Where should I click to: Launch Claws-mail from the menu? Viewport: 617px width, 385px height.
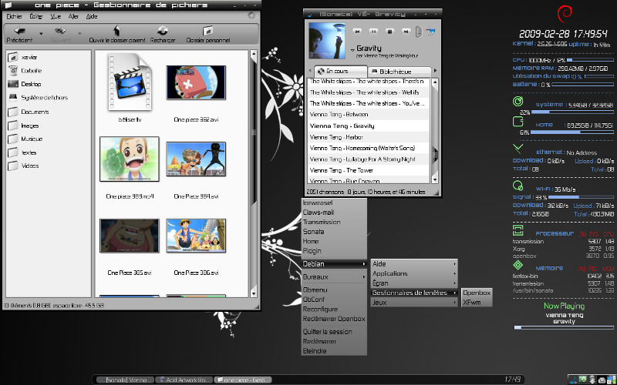(334, 213)
